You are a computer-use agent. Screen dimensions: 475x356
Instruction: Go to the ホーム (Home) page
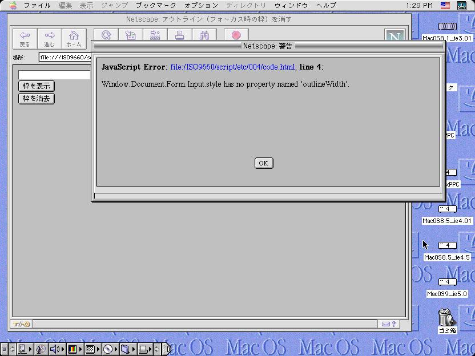[x=74, y=39]
